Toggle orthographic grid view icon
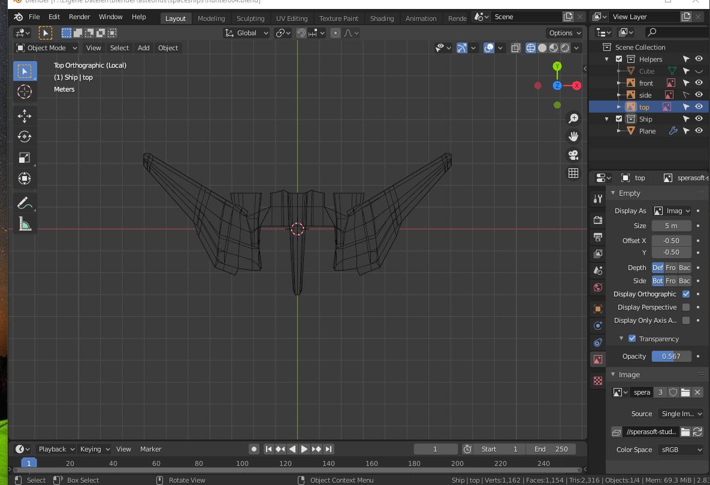710x485 pixels. pyautogui.click(x=573, y=173)
